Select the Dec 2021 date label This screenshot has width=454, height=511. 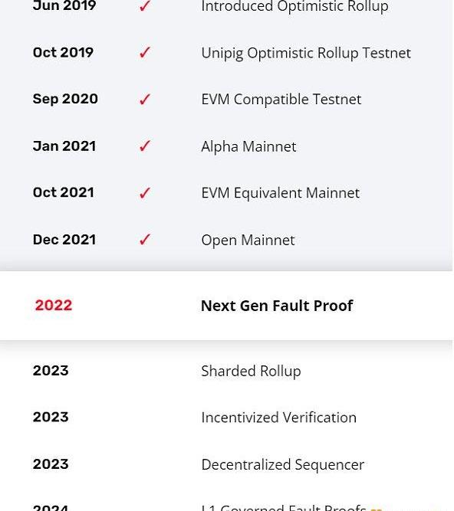(x=64, y=240)
